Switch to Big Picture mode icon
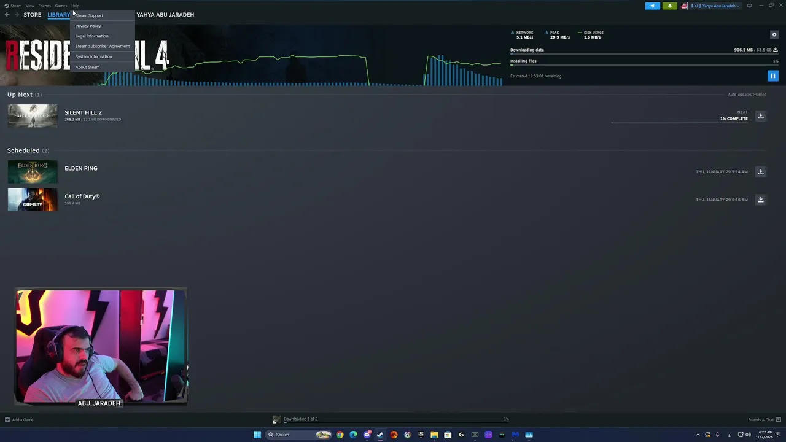Viewport: 786px width, 442px height. click(x=749, y=6)
